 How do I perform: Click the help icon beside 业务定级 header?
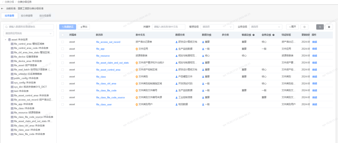(273, 35)
